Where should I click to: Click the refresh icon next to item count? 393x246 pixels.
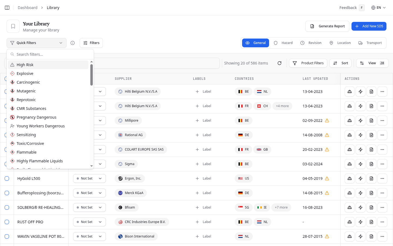(279, 63)
